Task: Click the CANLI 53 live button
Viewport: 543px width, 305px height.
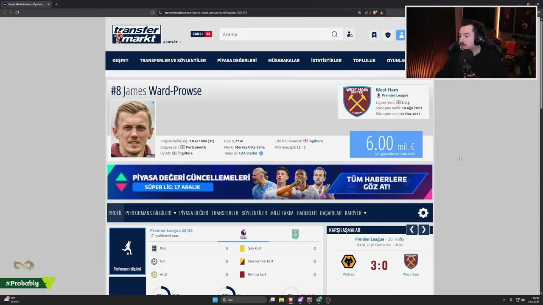Action: click(201, 34)
